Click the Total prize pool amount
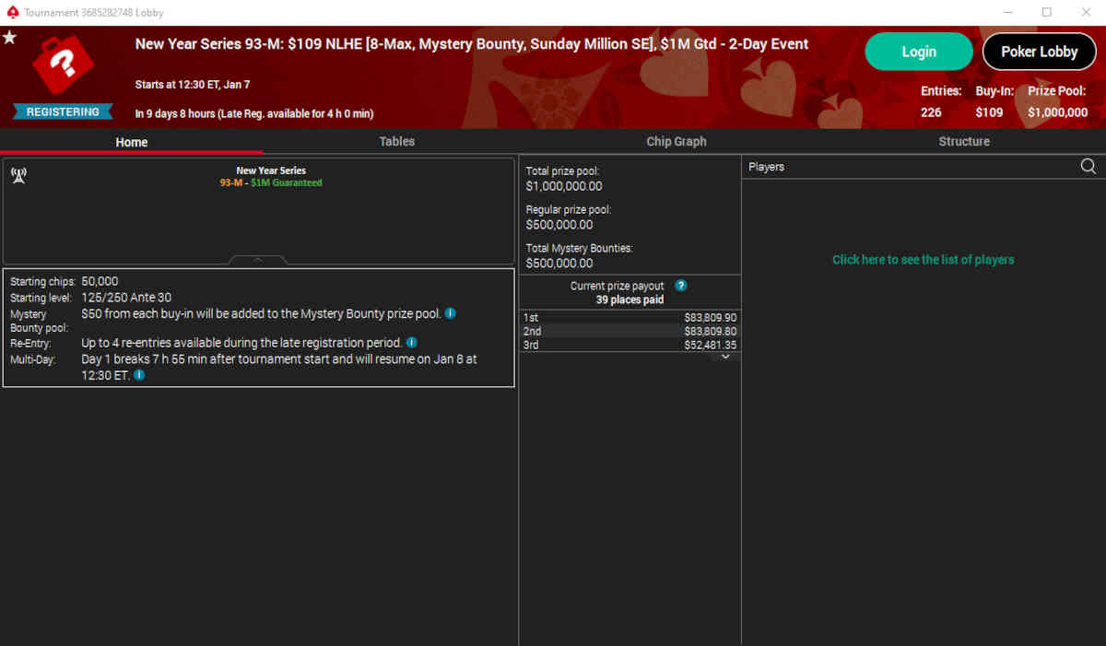The width and height of the screenshot is (1106, 646). [564, 186]
